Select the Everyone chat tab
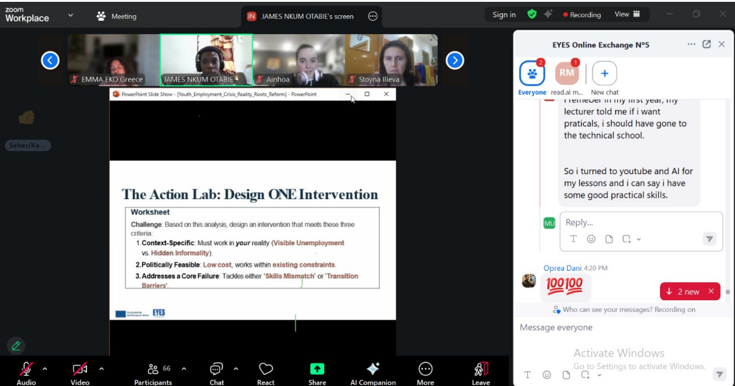The height and width of the screenshot is (386, 735). click(x=532, y=74)
